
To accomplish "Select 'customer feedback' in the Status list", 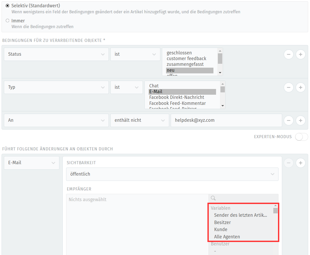I will (189, 59).
